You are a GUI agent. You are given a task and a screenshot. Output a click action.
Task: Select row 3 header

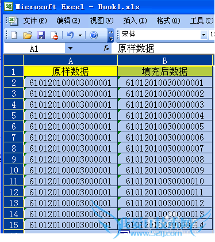pyautogui.click(x=13, y=94)
